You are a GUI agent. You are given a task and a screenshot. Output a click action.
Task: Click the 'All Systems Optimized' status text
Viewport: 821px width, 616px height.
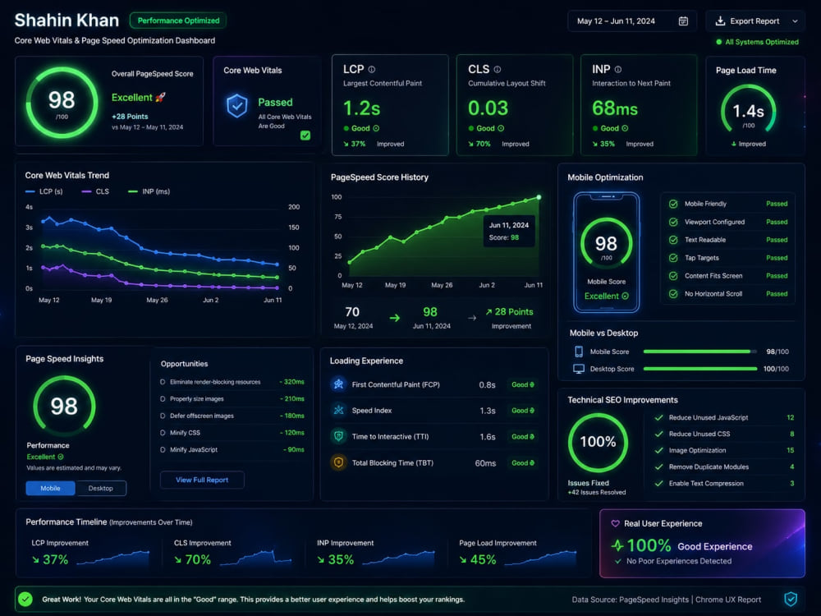(x=762, y=42)
